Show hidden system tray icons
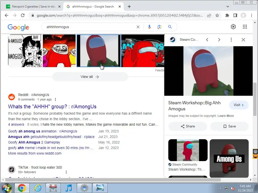Screen dimensions: 258x193 [x=220, y=188]
